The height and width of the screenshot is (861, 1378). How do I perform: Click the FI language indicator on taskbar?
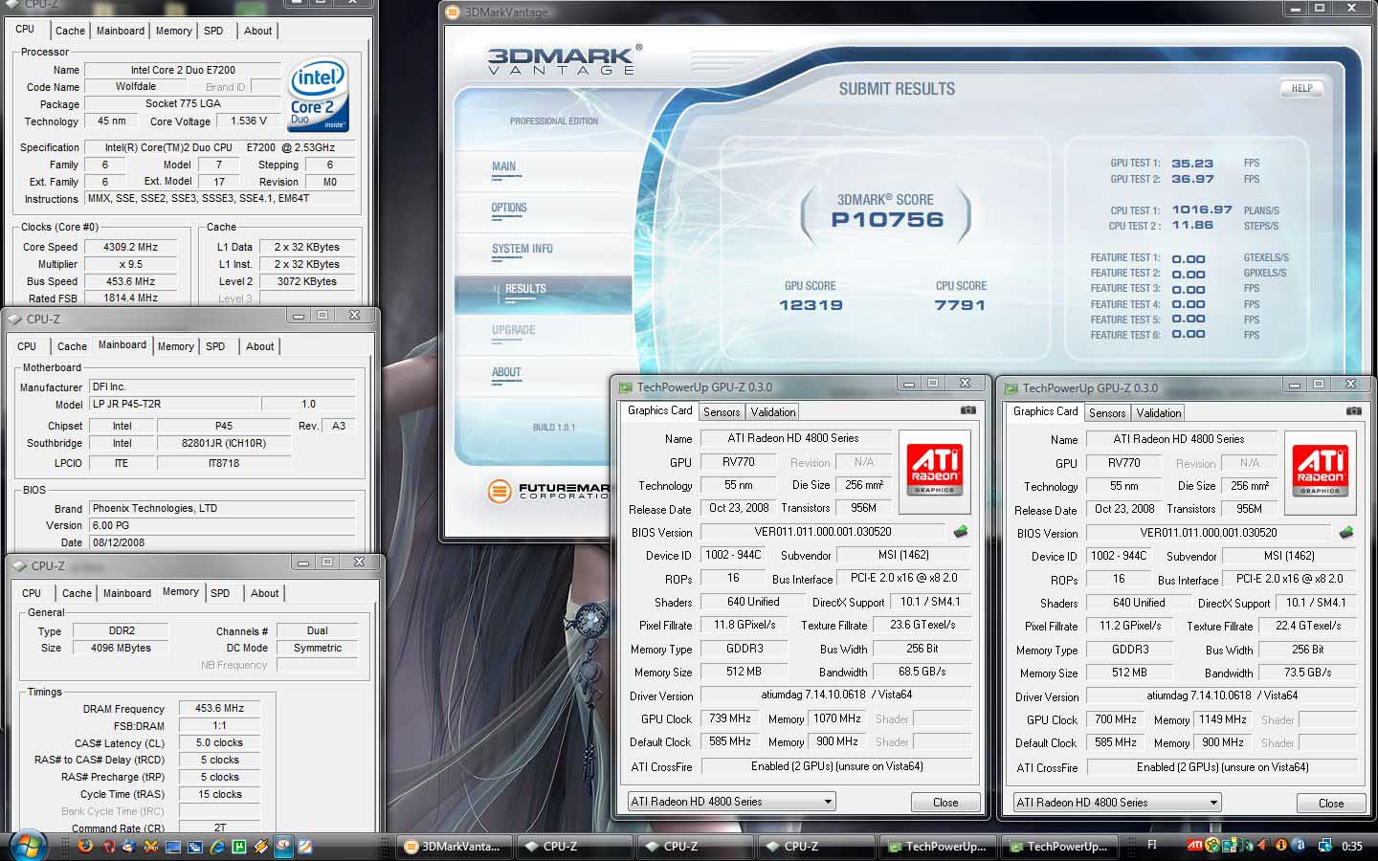[1152, 845]
